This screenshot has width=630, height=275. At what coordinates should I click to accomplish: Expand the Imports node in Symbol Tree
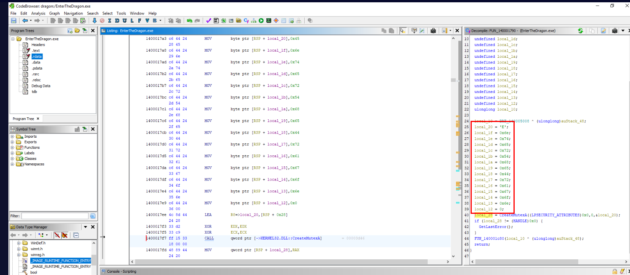click(x=12, y=137)
